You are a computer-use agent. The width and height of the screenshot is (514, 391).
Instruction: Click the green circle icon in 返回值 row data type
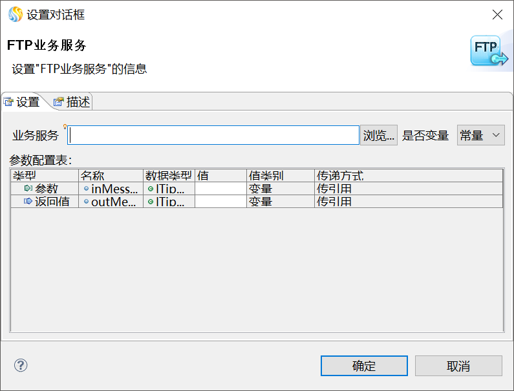pos(151,202)
